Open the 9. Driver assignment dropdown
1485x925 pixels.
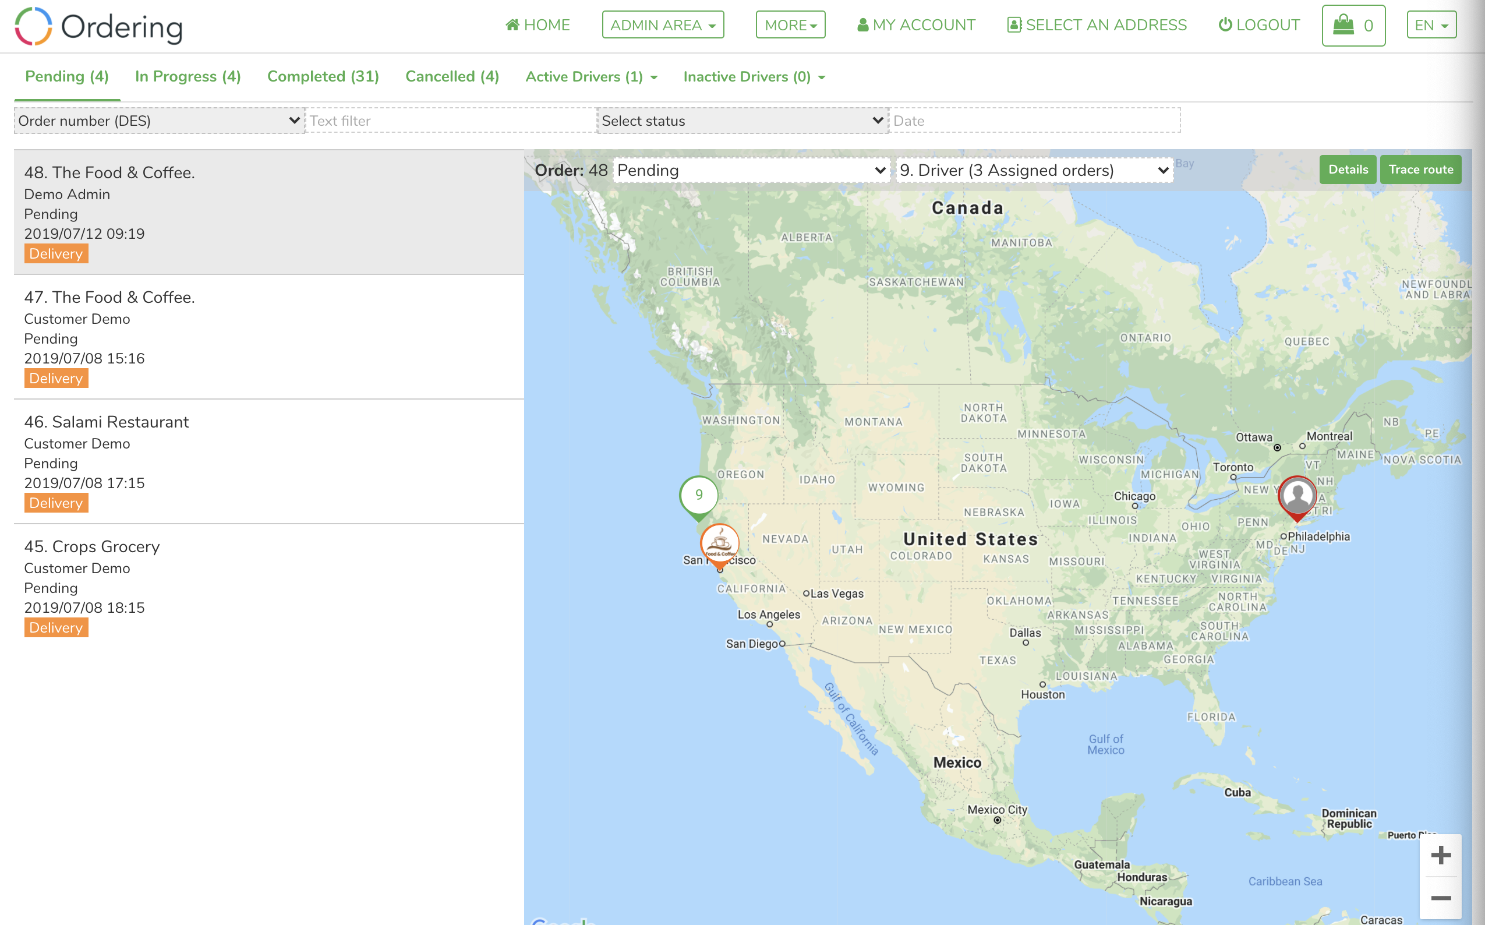(1034, 170)
